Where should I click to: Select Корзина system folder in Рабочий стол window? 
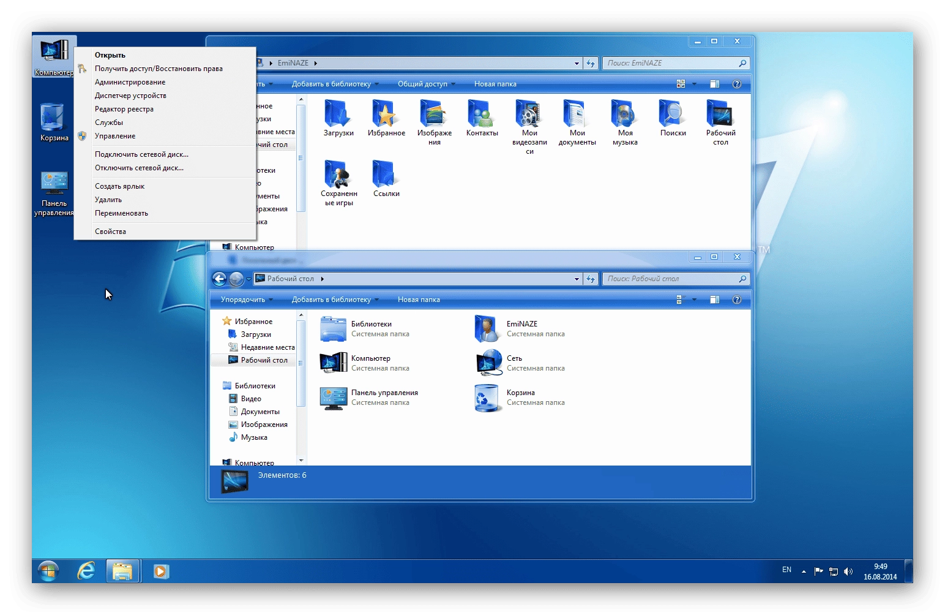click(520, 398)
